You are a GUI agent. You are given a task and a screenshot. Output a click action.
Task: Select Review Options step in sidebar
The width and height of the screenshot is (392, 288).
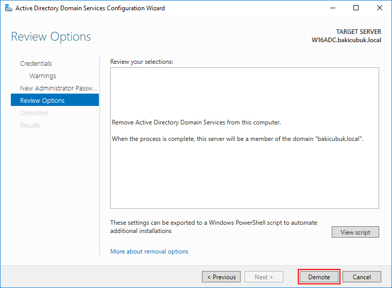click(55, 100)
